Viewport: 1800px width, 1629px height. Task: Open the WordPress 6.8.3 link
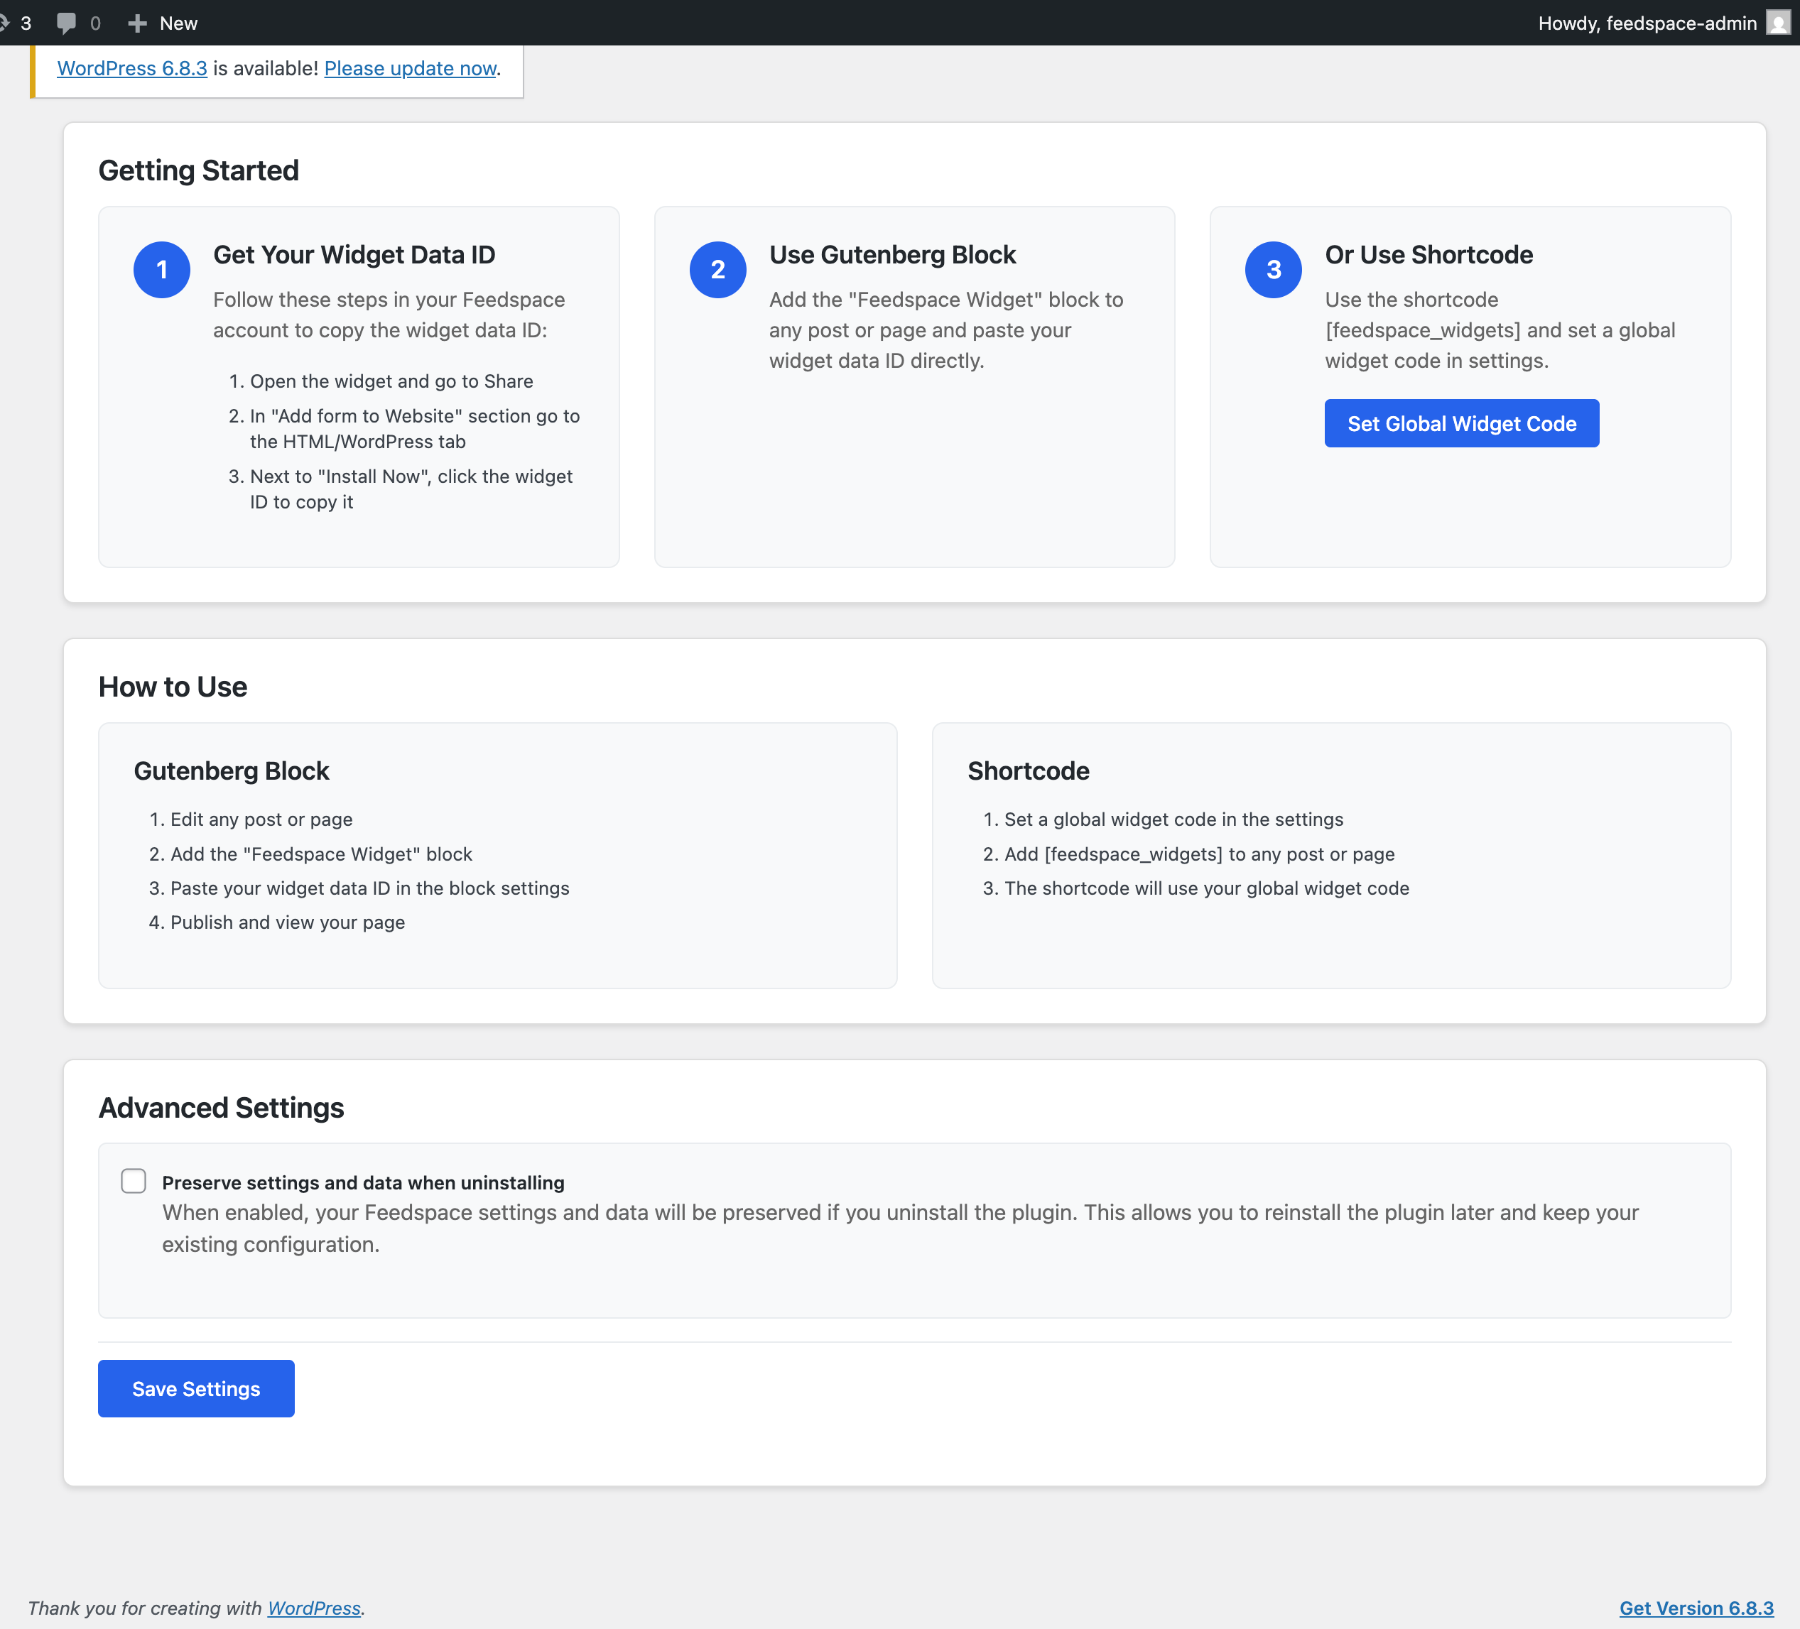click(x=132, y=69)
